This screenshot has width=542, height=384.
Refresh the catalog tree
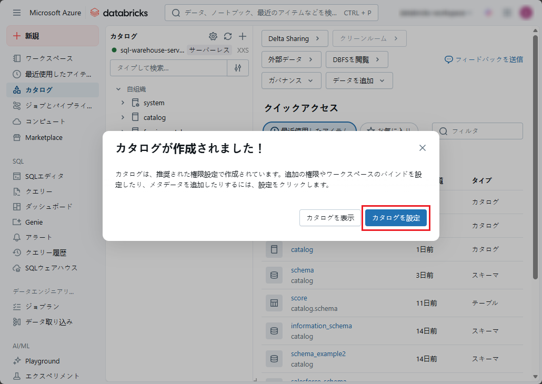pyautogui.click(x=228, y=36)
